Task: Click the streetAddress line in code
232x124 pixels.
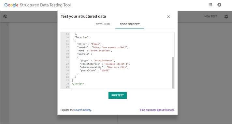Action: [105, 64]
